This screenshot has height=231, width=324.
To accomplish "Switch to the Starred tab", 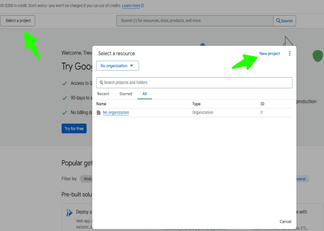I will pos(126,94).
